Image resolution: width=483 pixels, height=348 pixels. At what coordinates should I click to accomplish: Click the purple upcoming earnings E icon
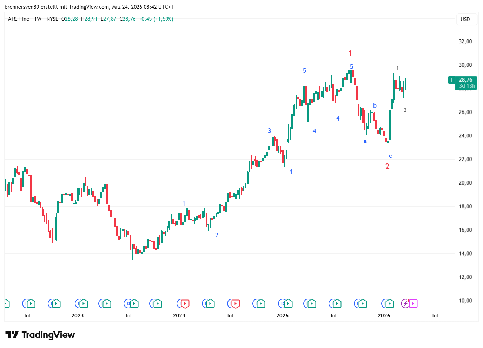[413, 303]
